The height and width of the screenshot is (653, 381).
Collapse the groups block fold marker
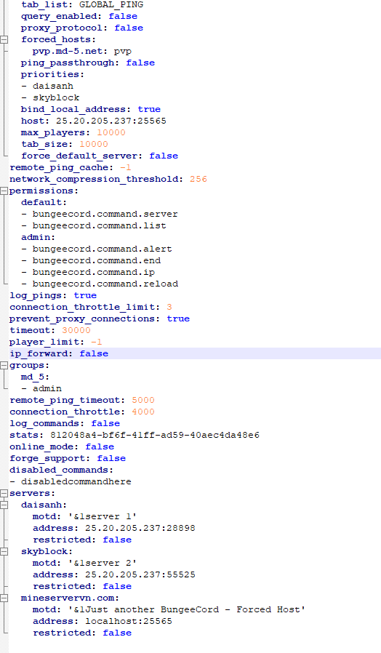coord(4,365)
